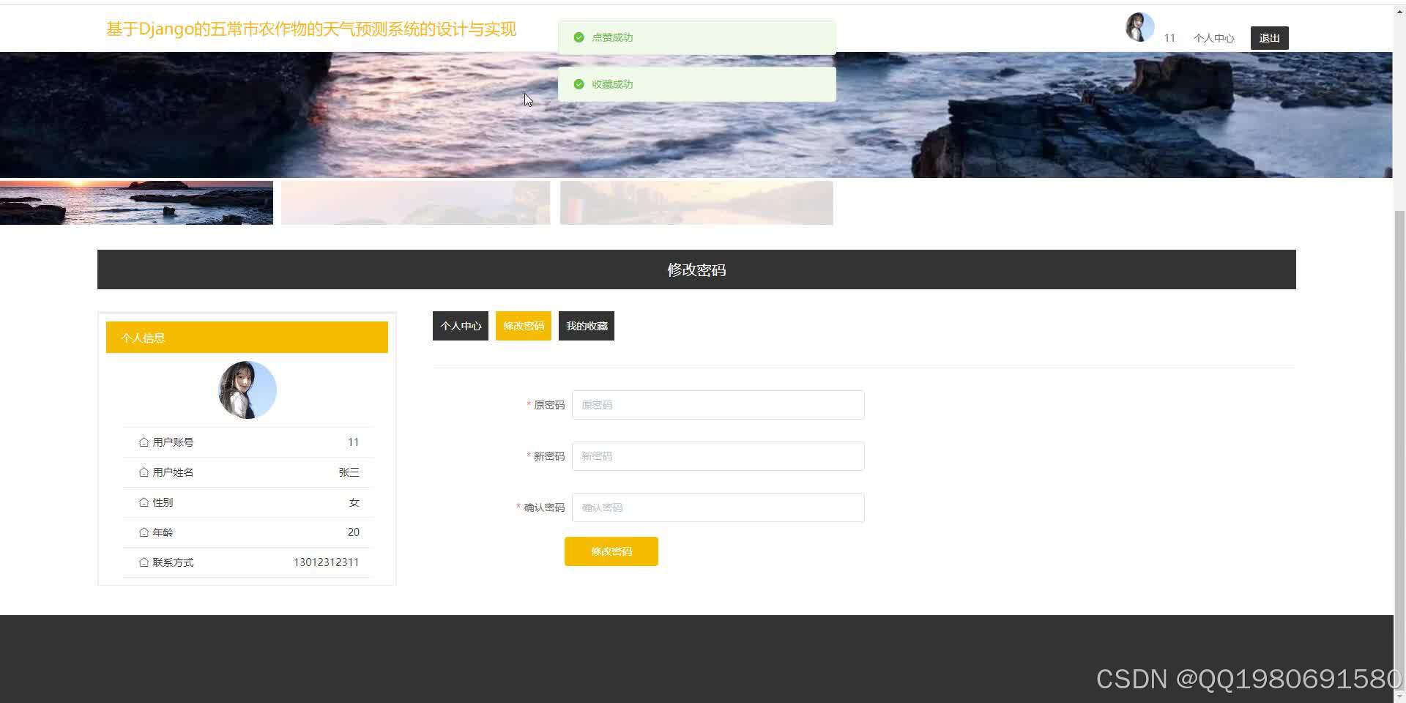The height and width of the screenshot is (703, 1406).
Task: Switch to the 我的收藏 tab
Action: click(x=587, y=326)
